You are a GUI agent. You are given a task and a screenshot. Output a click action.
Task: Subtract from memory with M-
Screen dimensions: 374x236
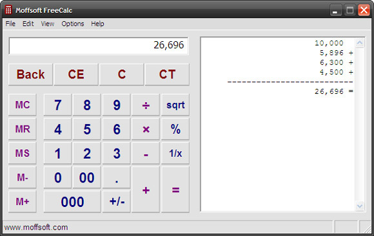point(23,177)
